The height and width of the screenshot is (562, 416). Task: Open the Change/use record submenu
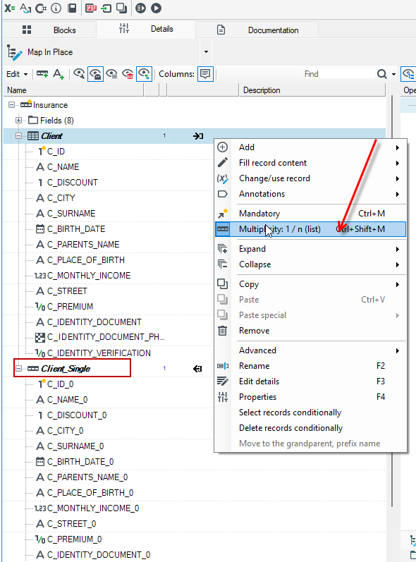310,178
